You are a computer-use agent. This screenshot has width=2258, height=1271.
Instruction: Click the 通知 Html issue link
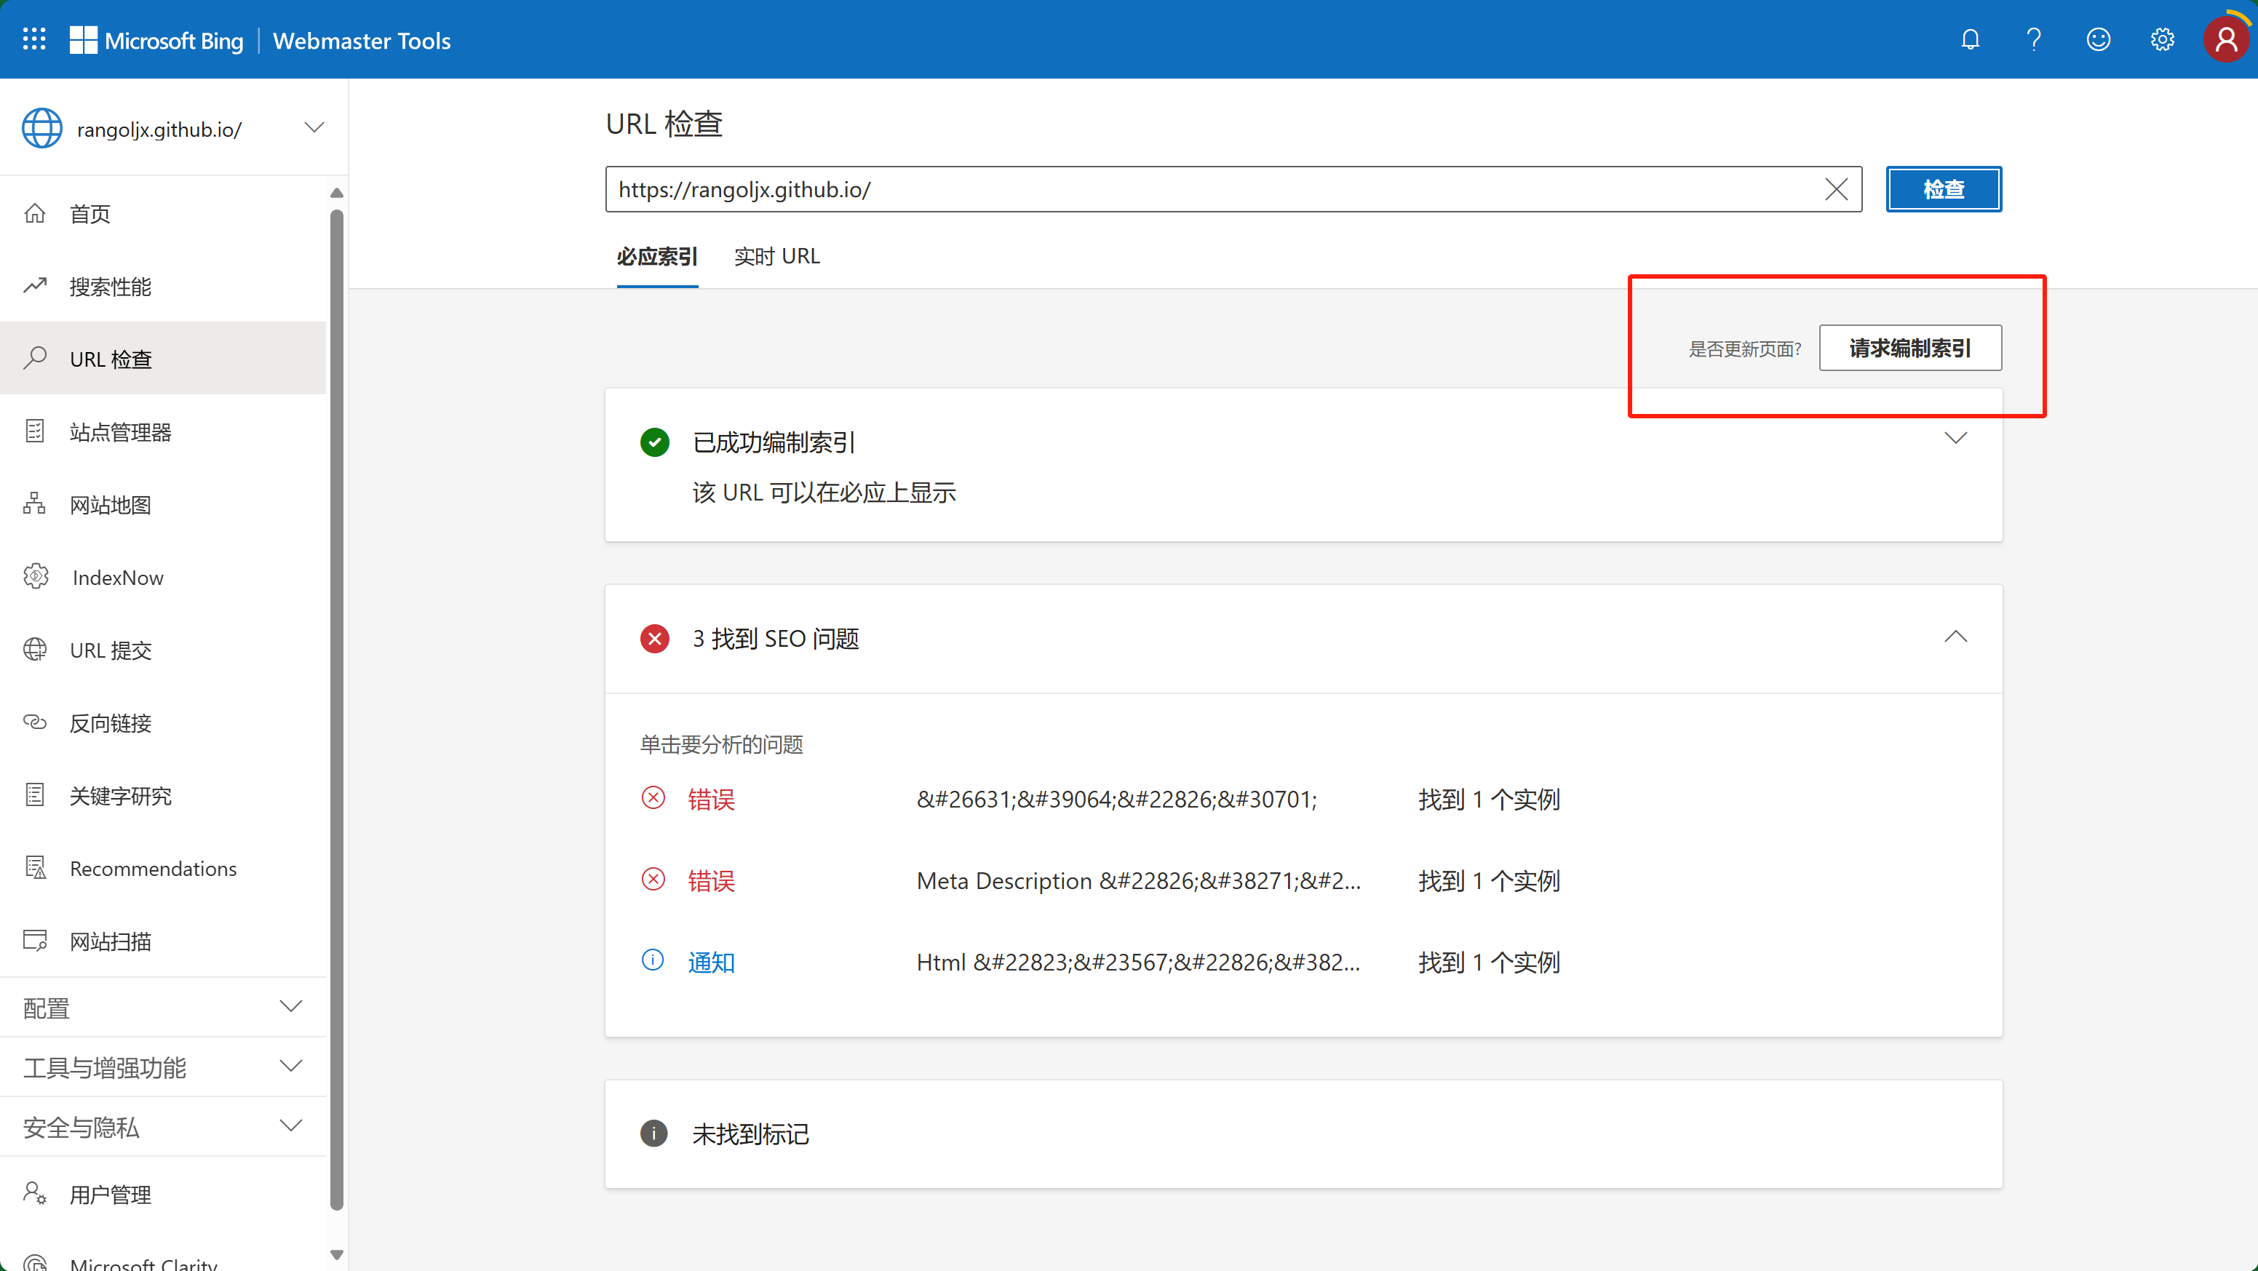click(711, 963)
